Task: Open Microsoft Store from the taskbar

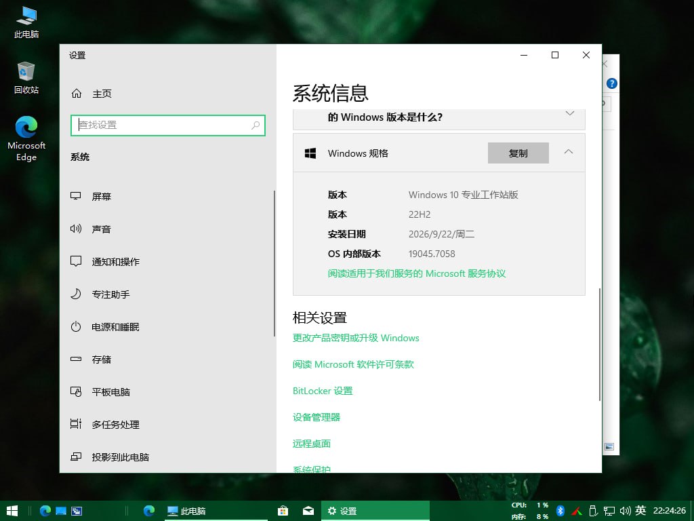Action: pyautogui.click(x=283, y=511)
